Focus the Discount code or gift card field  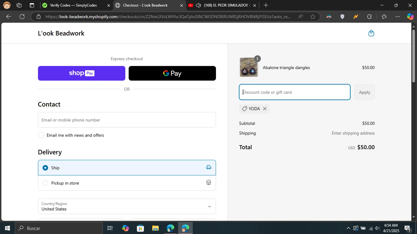(x=295, y=92)
